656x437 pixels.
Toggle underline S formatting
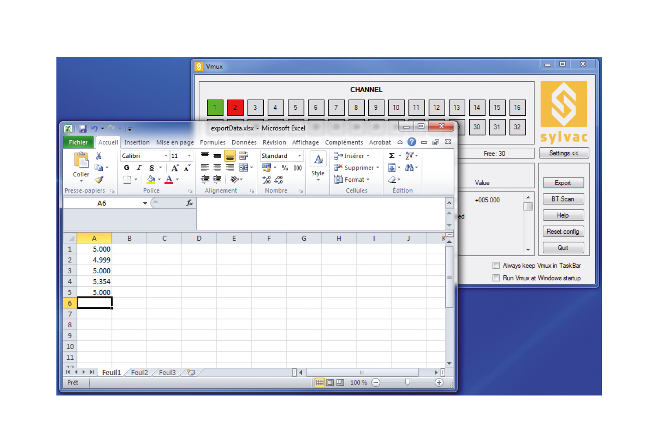pyautogui.click(x=152, y=167)
